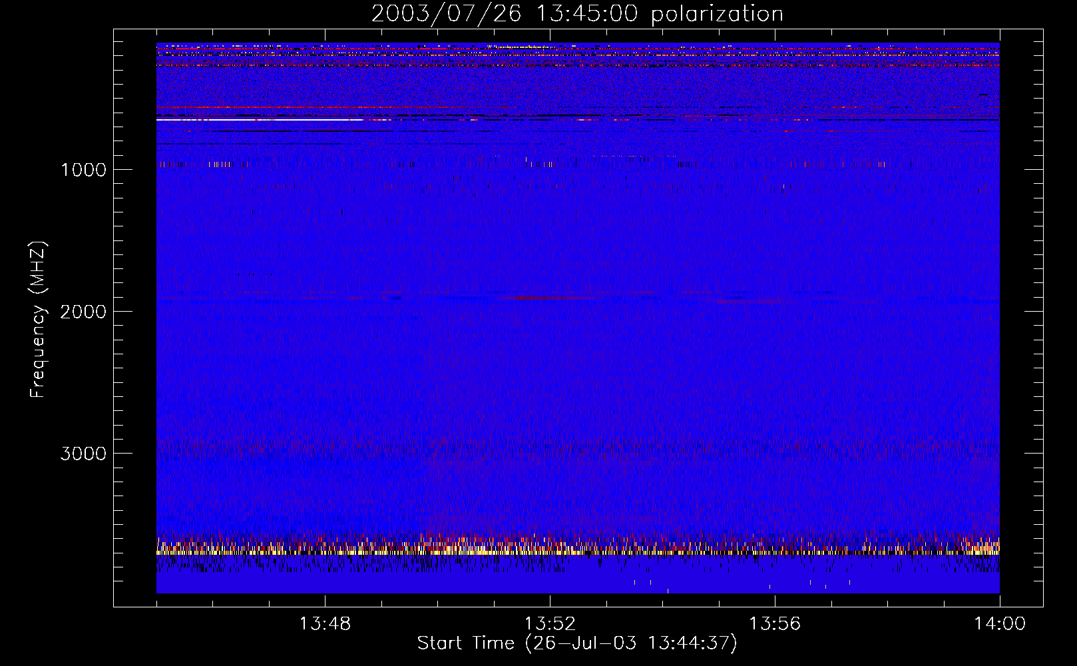
Task: Click the plot title '2003/07/26 13:45:00 polarization'
Action: tap(577, 14)
